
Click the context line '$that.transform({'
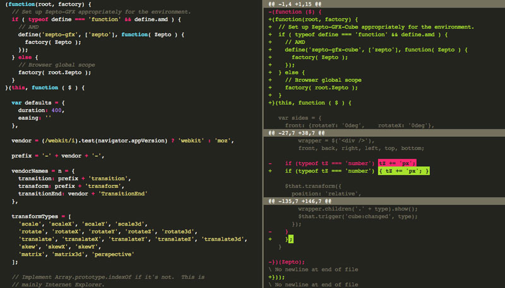pyautogui.click(x=312, y=186)
